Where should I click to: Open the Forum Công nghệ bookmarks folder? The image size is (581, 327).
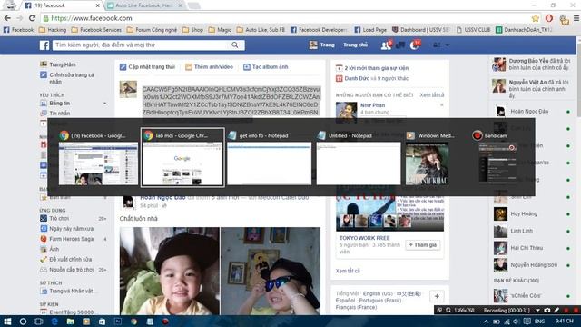tap(152, 30)
